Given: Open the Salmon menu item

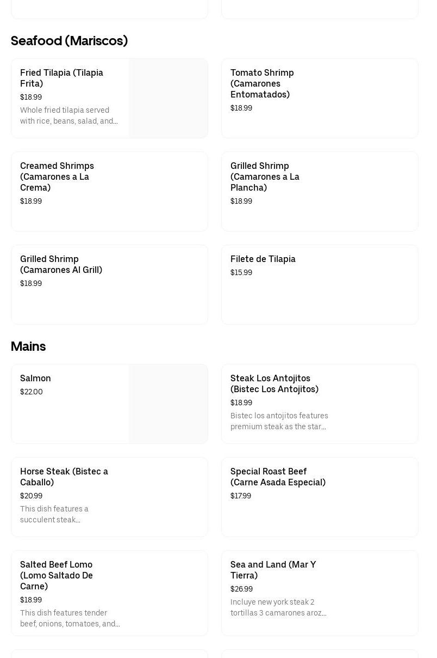Looking at the screenshot, I should 109,404.
